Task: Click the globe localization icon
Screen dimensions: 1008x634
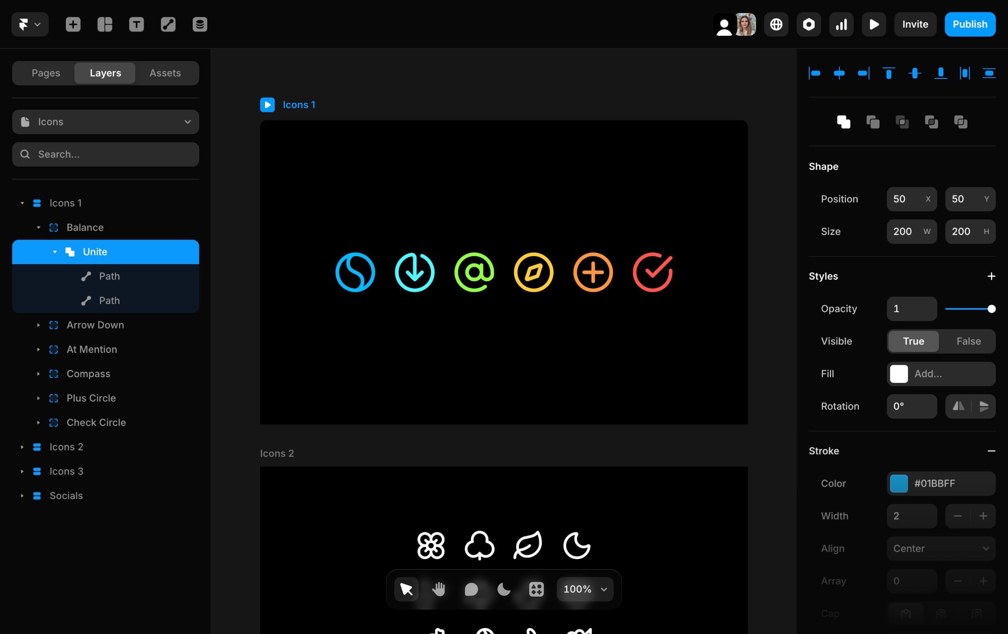Action: 776,24
